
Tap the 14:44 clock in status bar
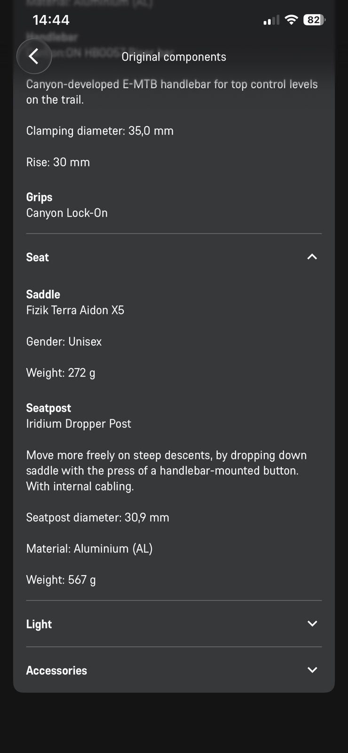[51, 20]
